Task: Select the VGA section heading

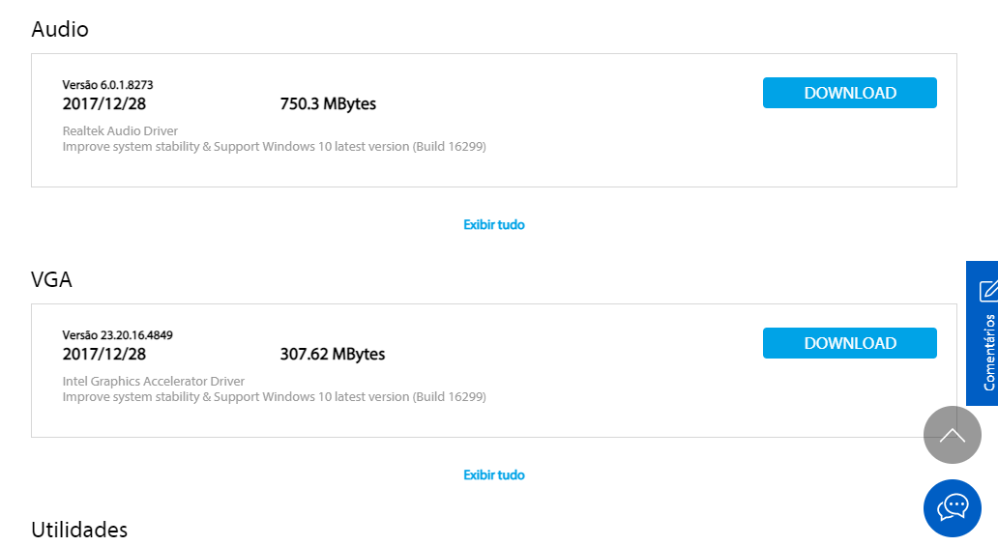Action: click(x=51, y=279)
